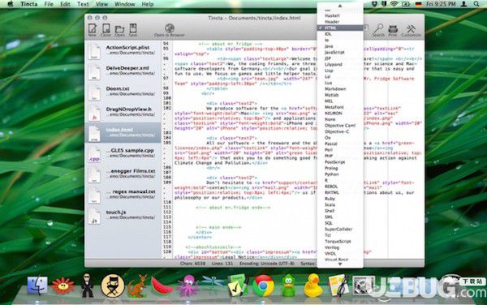Click the man in suit Dock icon
The width and height of the screenshot is (487, 305).
click(x=87, y=286)
